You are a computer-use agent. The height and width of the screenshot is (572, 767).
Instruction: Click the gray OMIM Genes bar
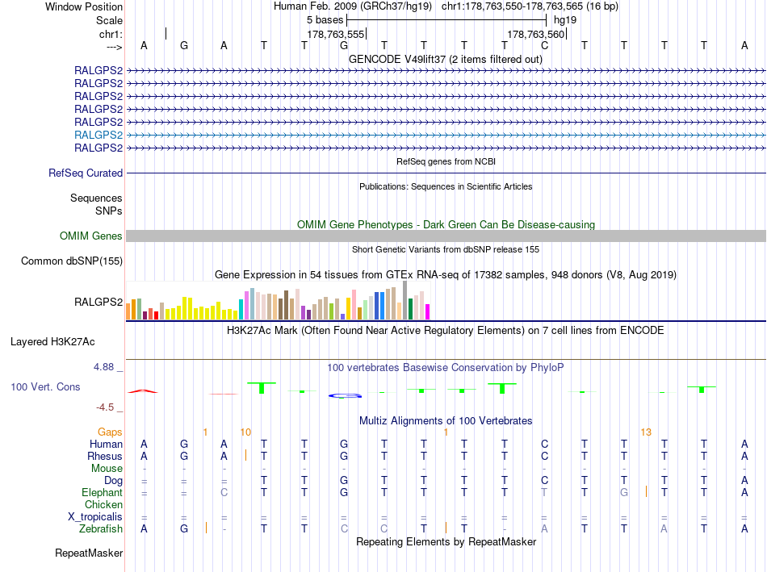coord(446,236)
